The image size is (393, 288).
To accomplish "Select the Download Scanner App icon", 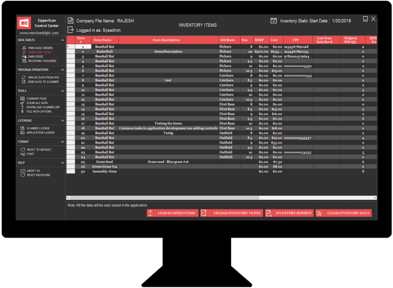I will [23, 107].
